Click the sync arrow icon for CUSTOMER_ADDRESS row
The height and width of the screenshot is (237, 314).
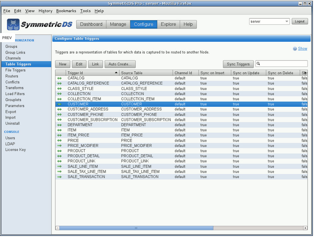60,109
